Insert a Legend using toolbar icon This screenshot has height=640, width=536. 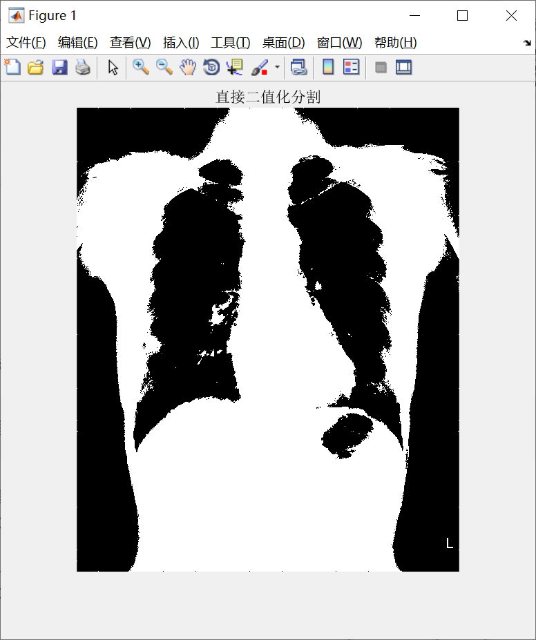(x=351, y=68)
